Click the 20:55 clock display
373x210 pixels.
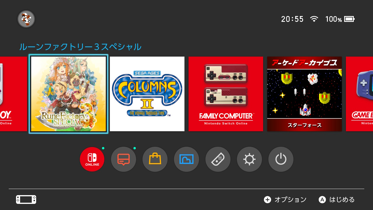(292, 19)
